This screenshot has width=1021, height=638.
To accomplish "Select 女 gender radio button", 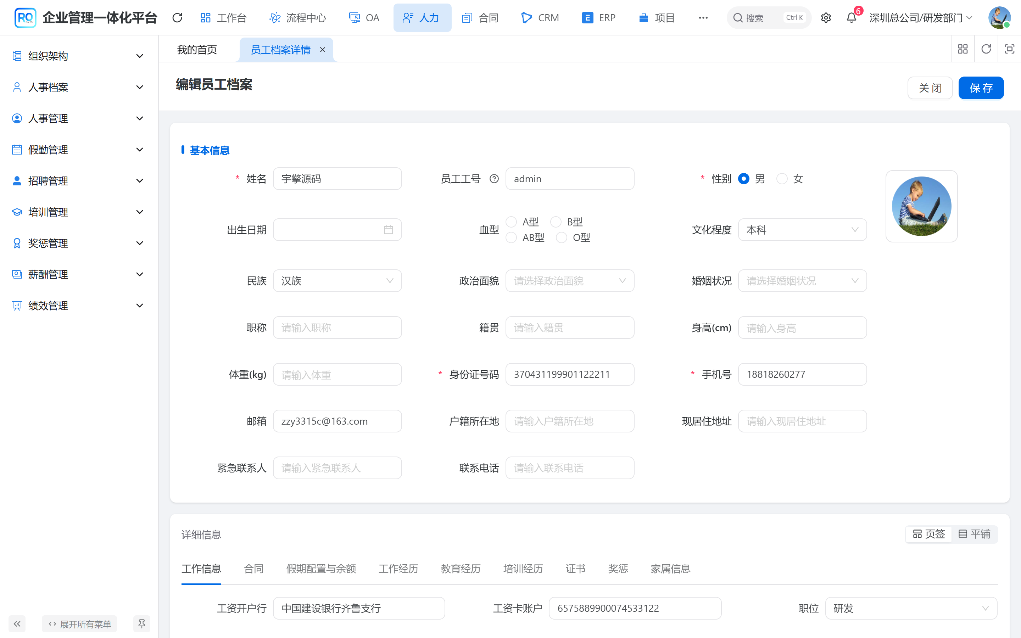I will pyautogui.click(x=782, y=179).
